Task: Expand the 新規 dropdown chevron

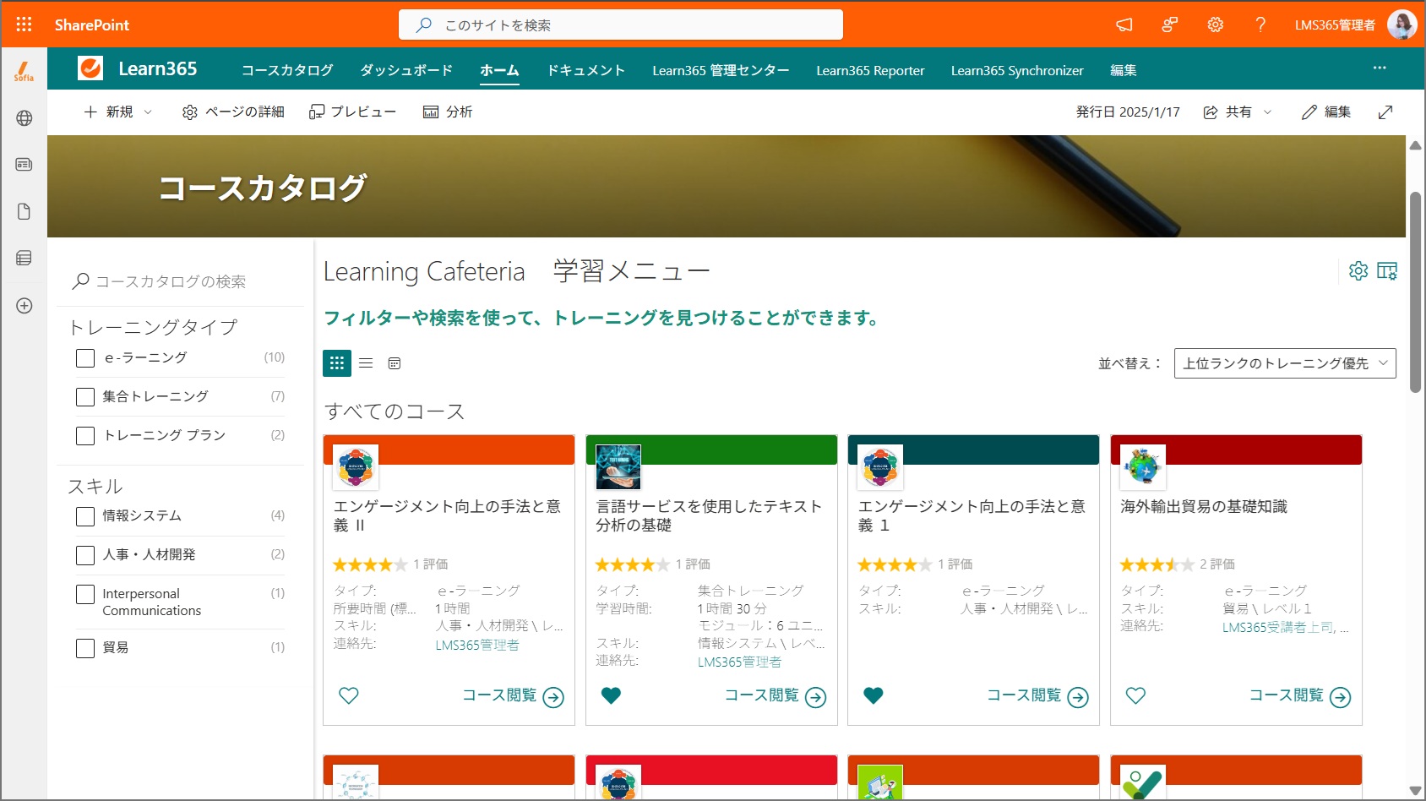Action: point(148,112)
